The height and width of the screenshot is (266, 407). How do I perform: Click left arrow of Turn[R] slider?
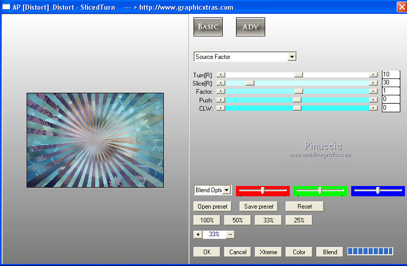pyautogui.click(x=221, y=75)
